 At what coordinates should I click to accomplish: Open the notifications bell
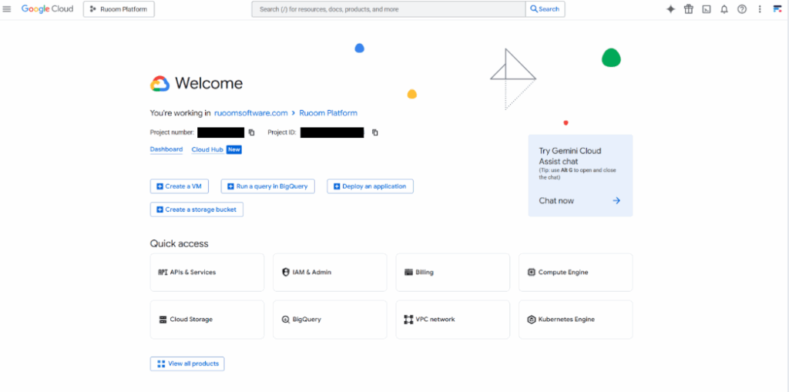point(724,9)
